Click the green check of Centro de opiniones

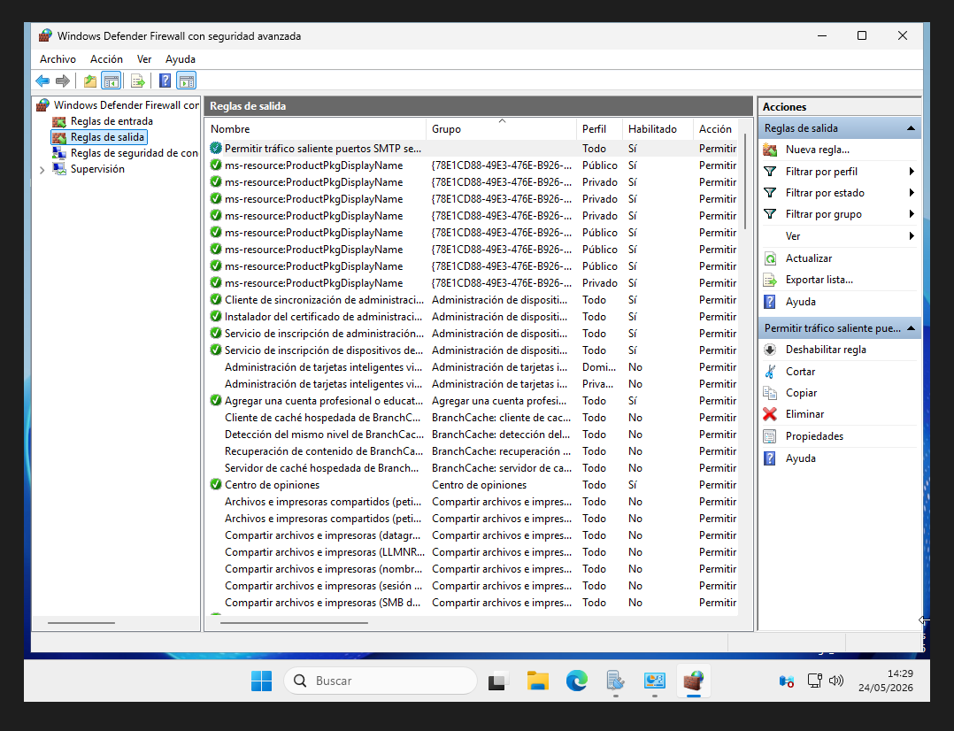[215, 484]
